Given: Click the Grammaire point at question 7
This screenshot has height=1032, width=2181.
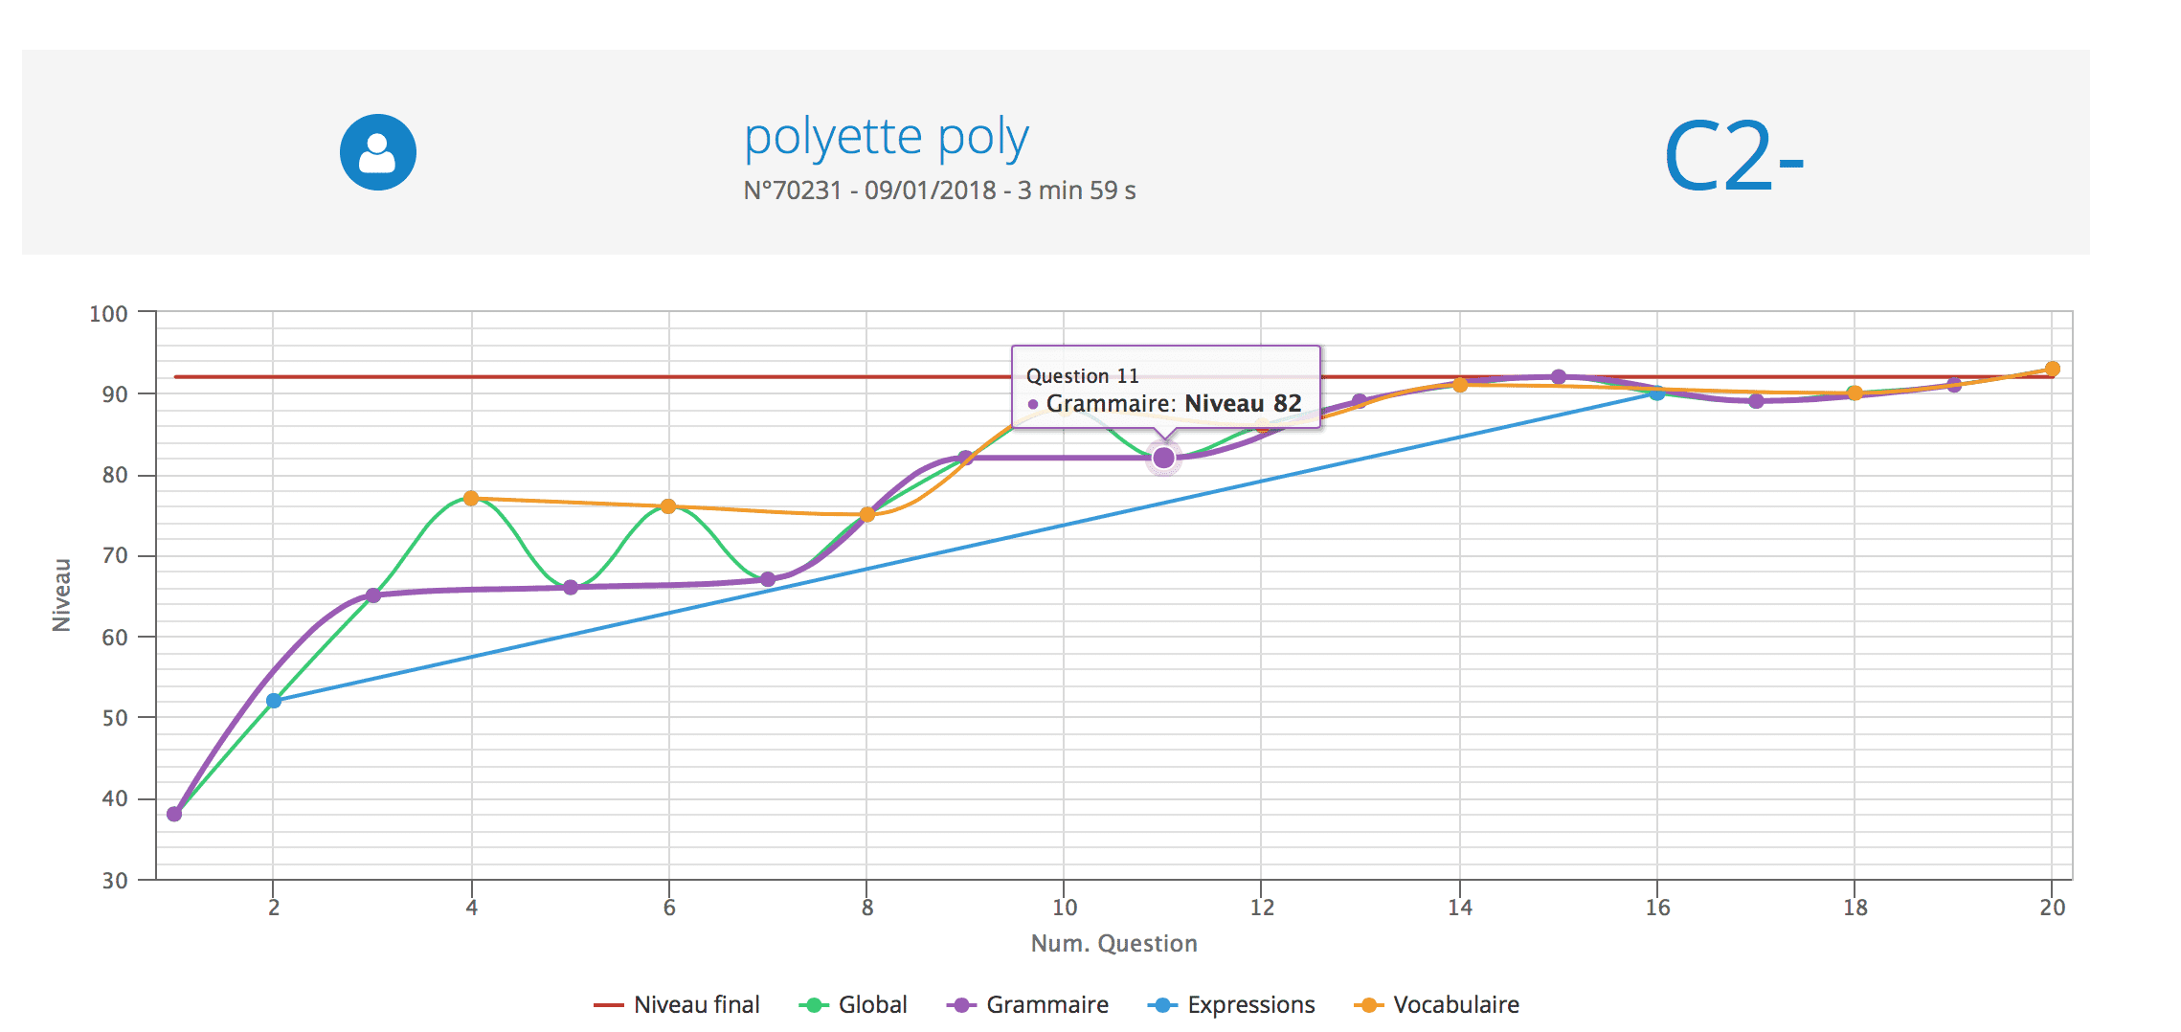Looking at the screenshot, I should (x=768, y=579).
